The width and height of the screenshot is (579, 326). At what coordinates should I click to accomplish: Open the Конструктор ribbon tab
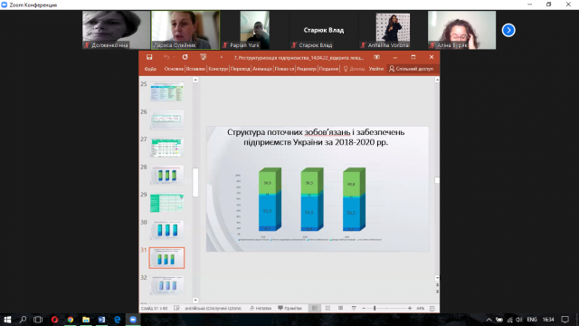pos(218,69)
